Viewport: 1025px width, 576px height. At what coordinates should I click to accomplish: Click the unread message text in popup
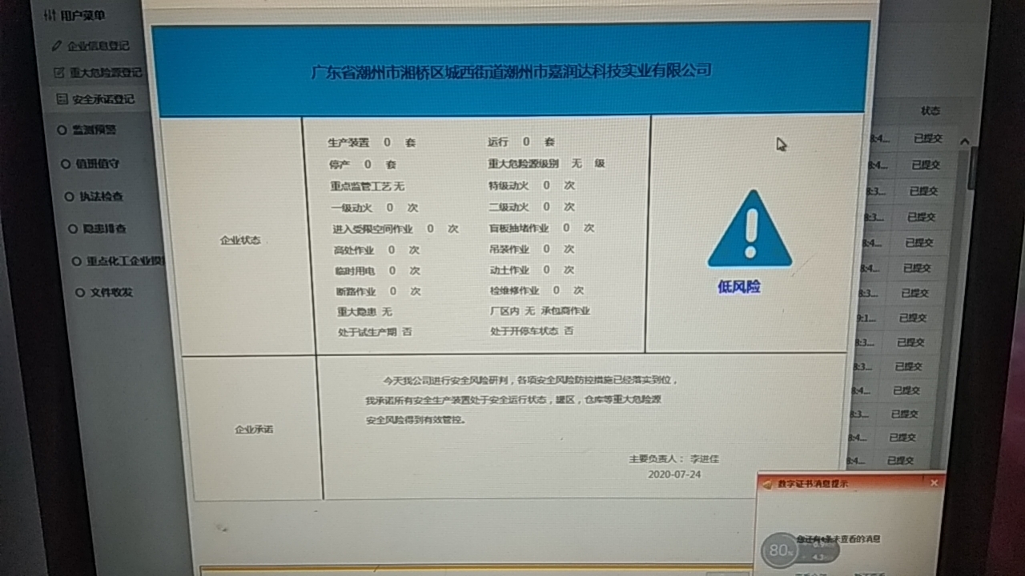(x=838, y=539)
